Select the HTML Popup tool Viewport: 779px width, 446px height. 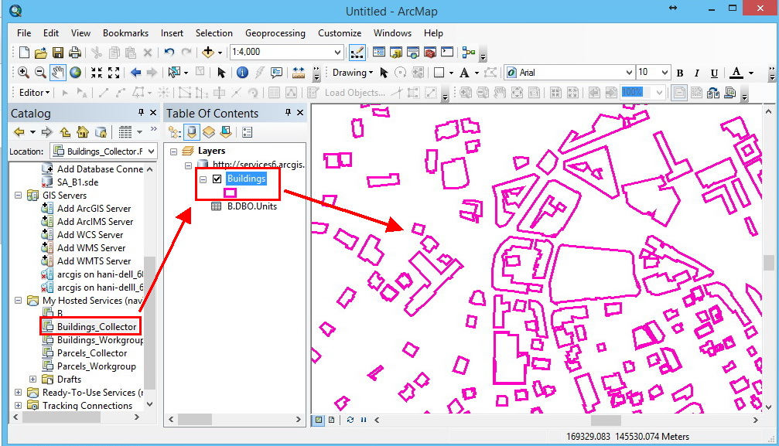276,73
